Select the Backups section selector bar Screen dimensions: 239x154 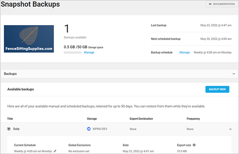click(x=119, y=74)
